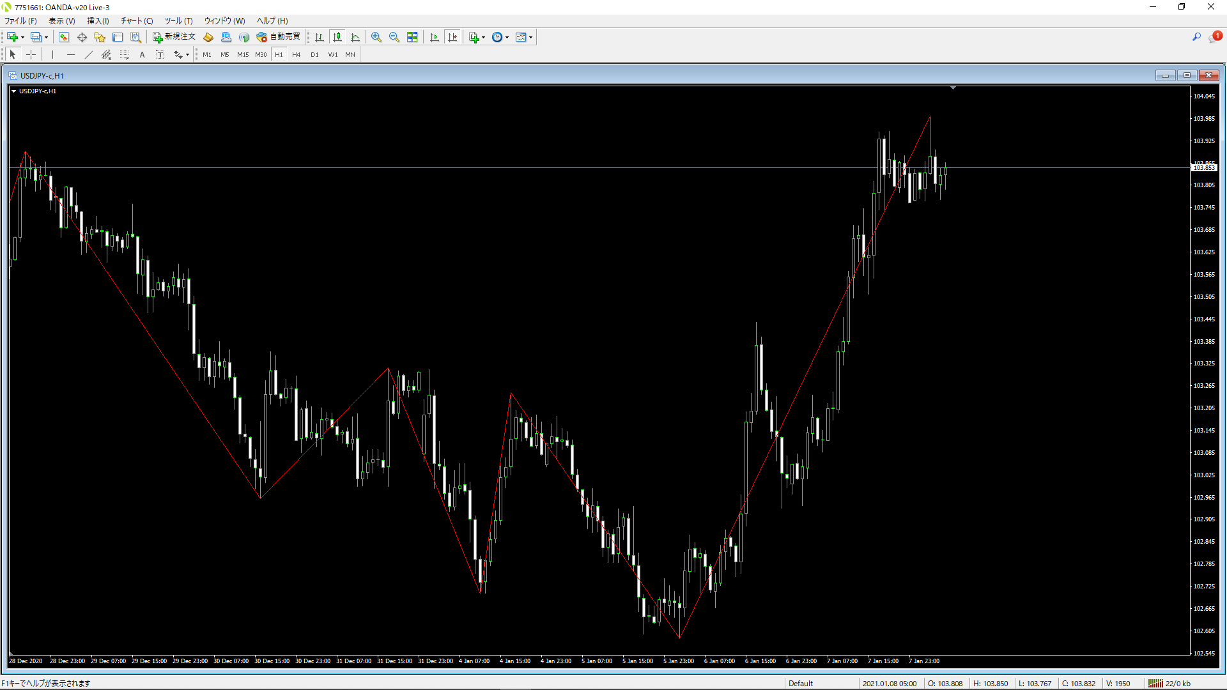Open the 表示 (V) menu
1227x690 pixels.
click(x=61, y=20)
